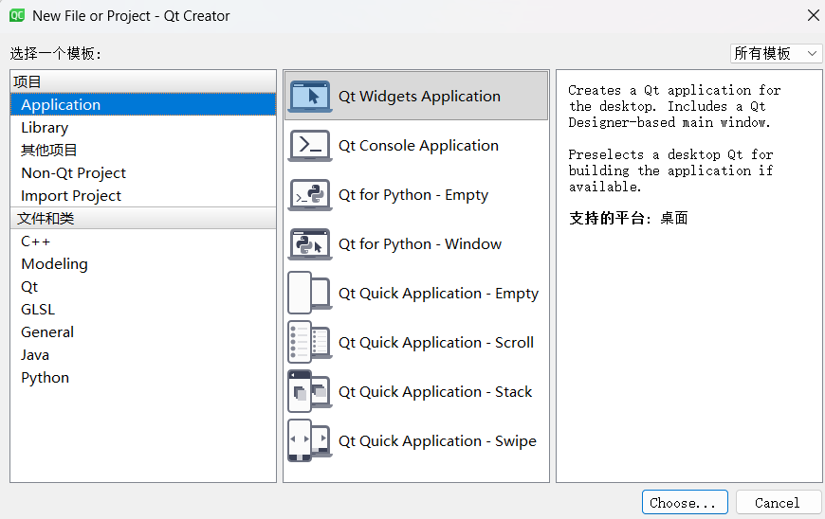Select the Qt Quick Application - Swipe label
The width and height of the screenshot is (825, 519).
(x=437, y=441)
